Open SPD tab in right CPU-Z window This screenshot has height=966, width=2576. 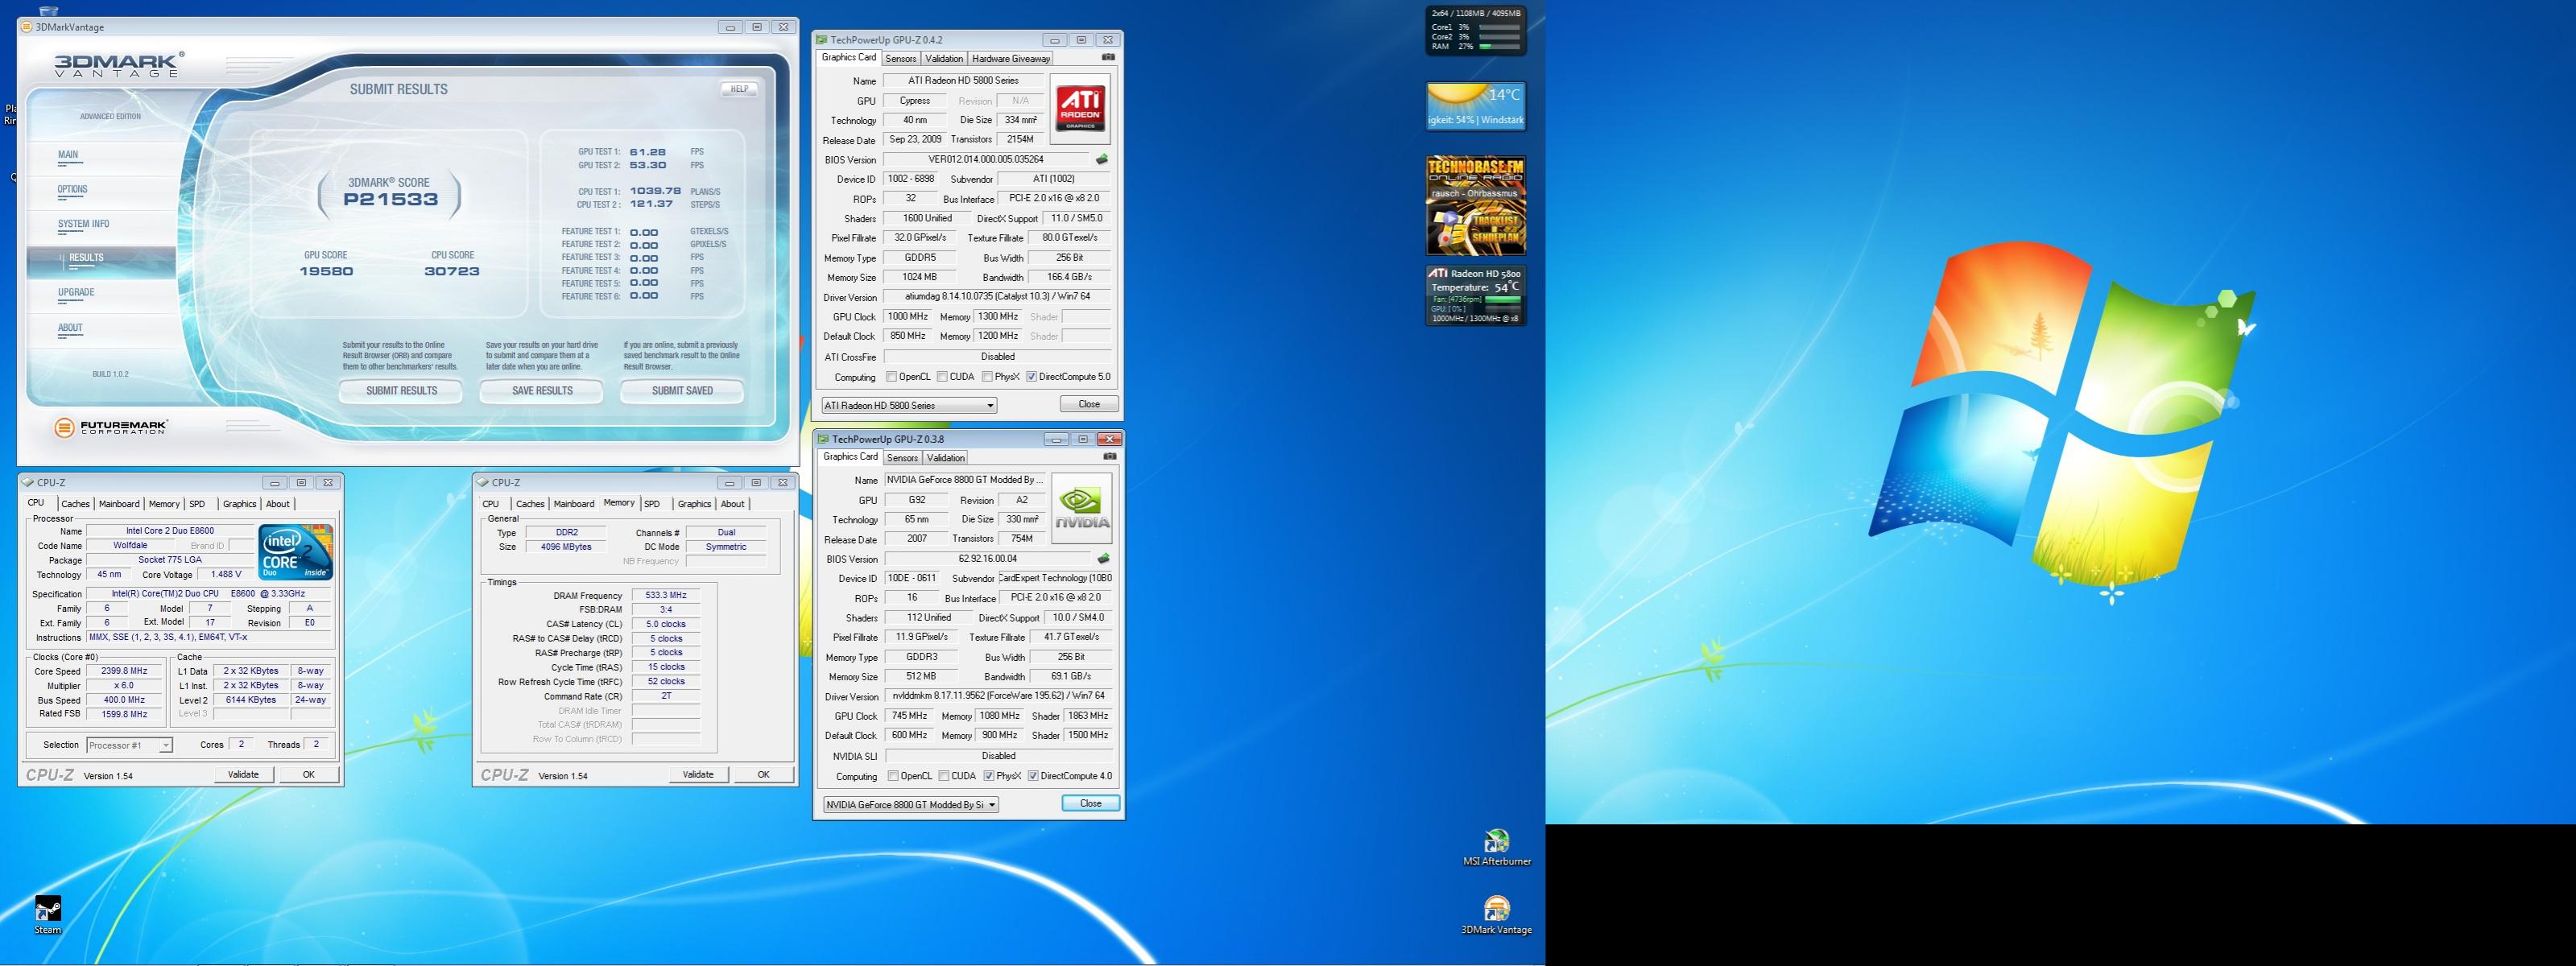point(652,504)
